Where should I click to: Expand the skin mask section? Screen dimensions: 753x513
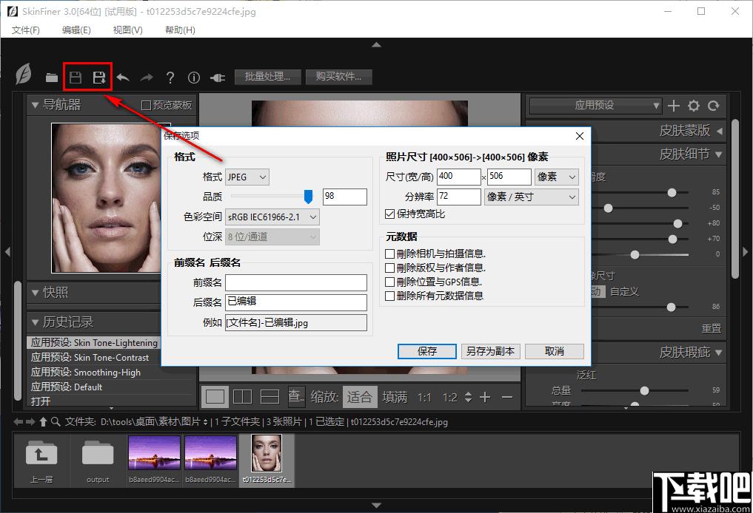(720, 130)
